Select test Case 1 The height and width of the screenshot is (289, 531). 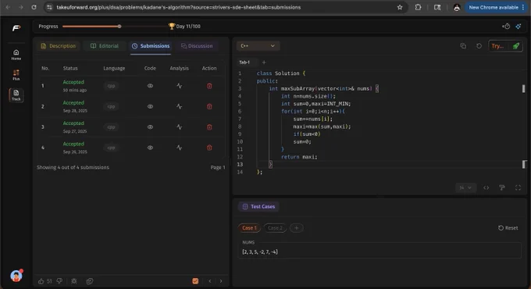point(249,228)
